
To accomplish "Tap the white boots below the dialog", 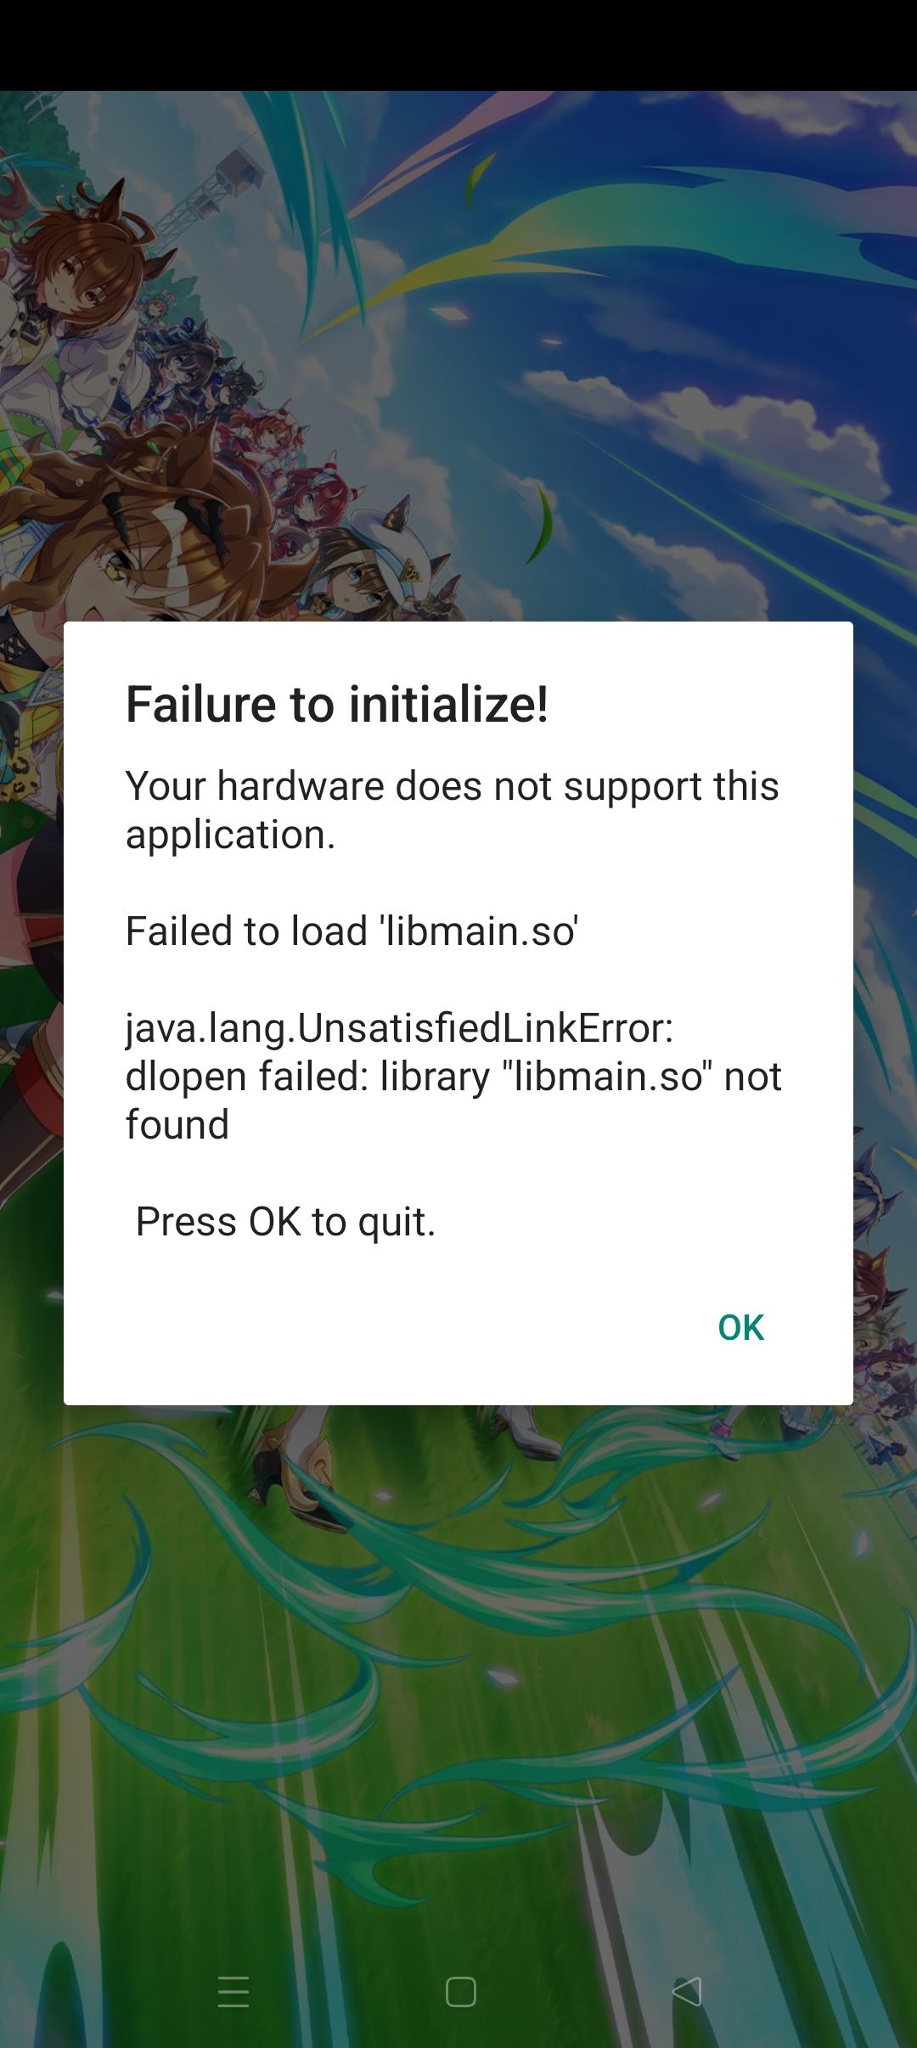I will click(x=522, y=1428).
